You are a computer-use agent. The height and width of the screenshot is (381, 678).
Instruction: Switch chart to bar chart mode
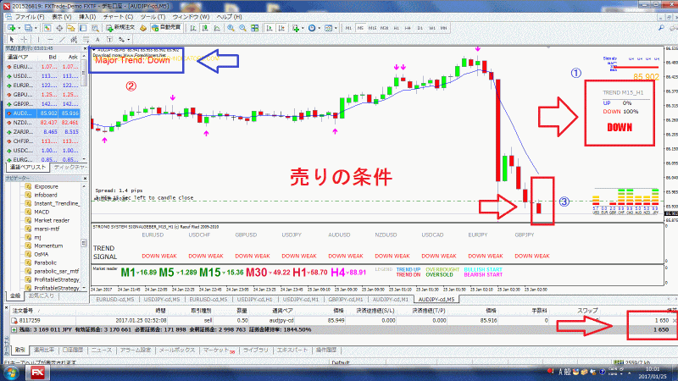[x=193, y=28]
